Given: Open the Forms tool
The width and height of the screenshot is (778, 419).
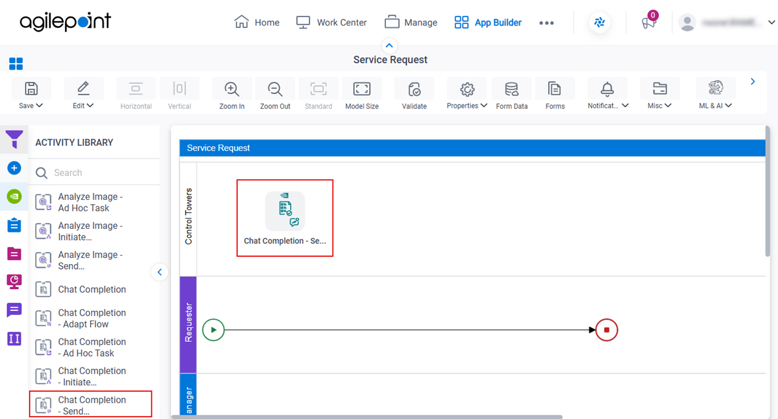Looking at the screenshot, I should coord(555,89).
